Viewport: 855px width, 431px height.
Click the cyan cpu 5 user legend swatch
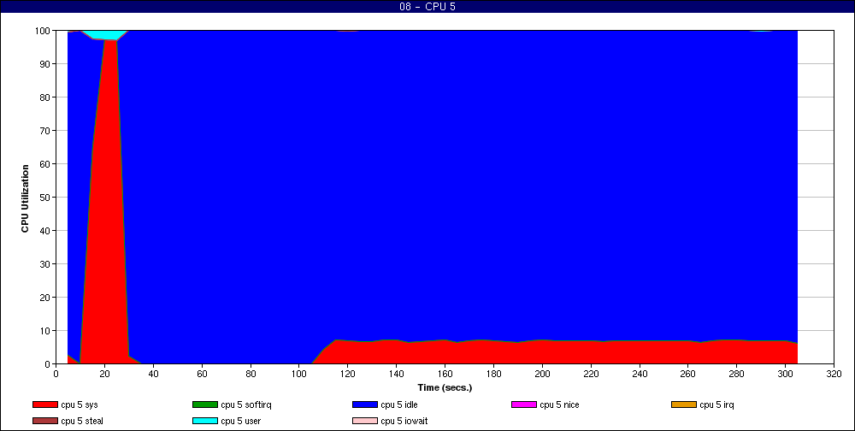click(204, 422)
